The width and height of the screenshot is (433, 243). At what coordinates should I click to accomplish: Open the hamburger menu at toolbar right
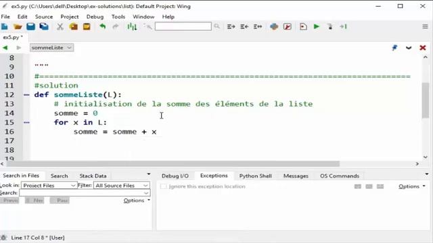(x=425, y=26)
